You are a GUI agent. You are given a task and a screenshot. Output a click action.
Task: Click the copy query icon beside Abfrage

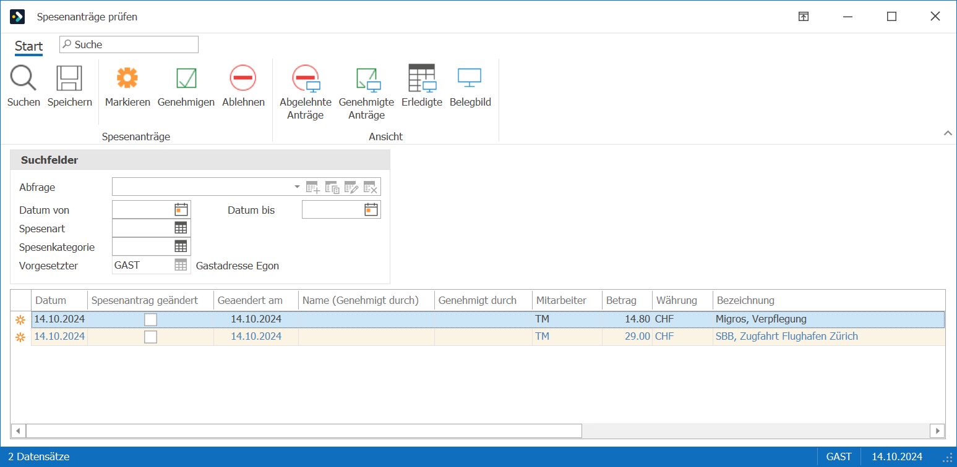click(332, 187)
